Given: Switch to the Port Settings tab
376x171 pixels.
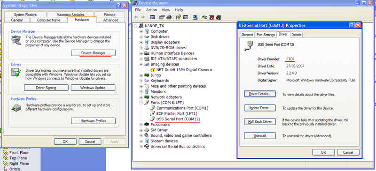Looking at the screenshot, I should [266, 35].
